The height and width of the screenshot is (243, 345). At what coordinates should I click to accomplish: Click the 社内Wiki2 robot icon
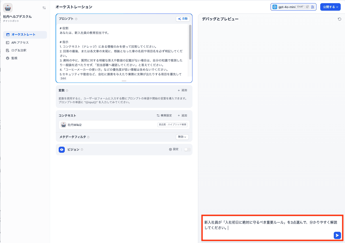click(x=63, y=125)
